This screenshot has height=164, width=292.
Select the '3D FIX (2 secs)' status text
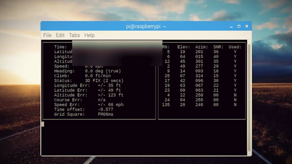click(x=104, y=80)
